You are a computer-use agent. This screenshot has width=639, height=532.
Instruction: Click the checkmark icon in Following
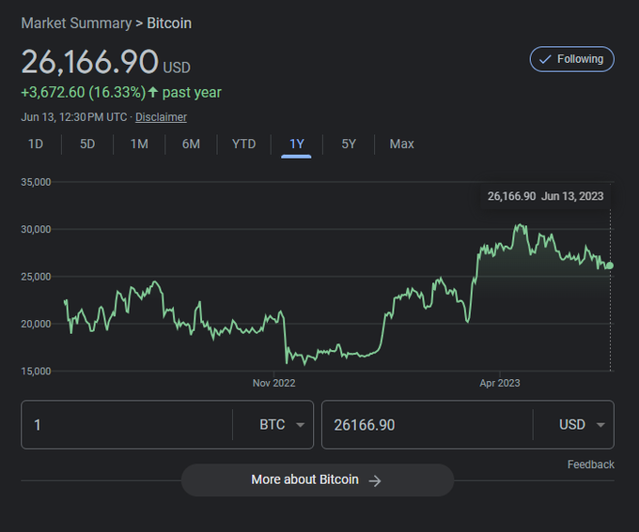click(545, 59)
